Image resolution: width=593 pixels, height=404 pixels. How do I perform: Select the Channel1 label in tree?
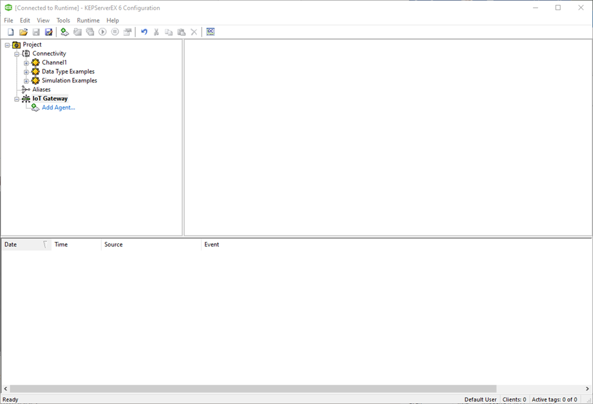tap(54, 63)
